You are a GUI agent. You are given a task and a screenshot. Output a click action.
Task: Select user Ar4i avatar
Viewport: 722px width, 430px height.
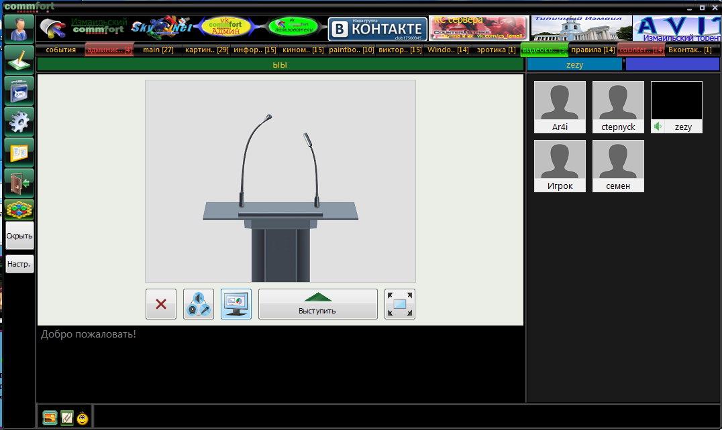click(x=560, y=107)
